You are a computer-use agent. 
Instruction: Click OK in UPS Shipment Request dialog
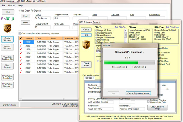86,35
